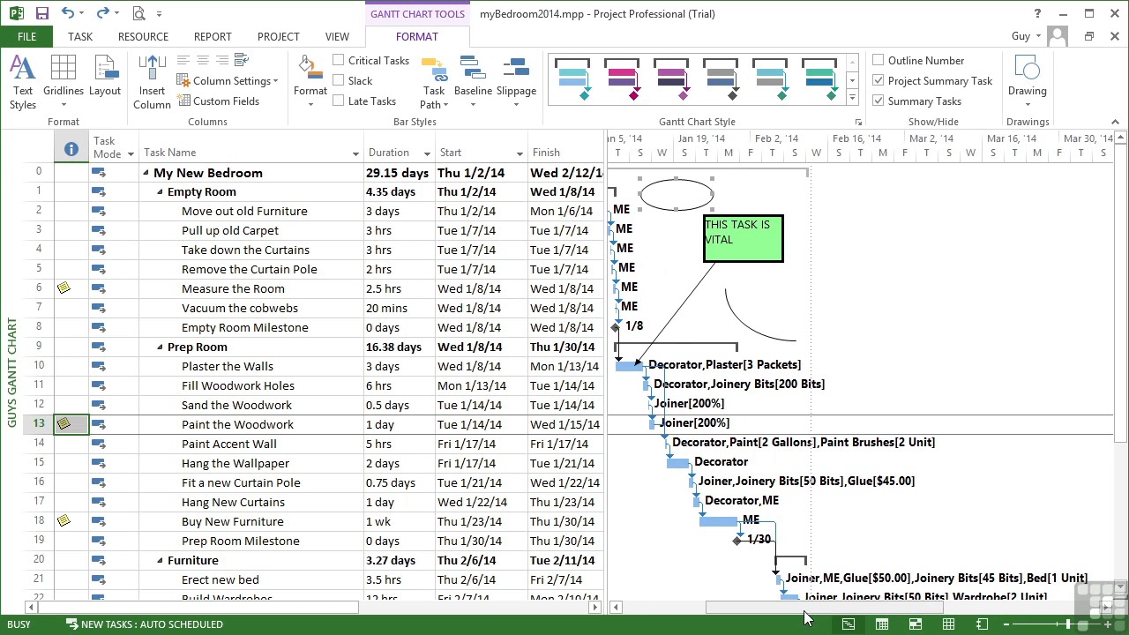Switch to the TASK tab
The image size is (1129, 635).
coord(80,36)
